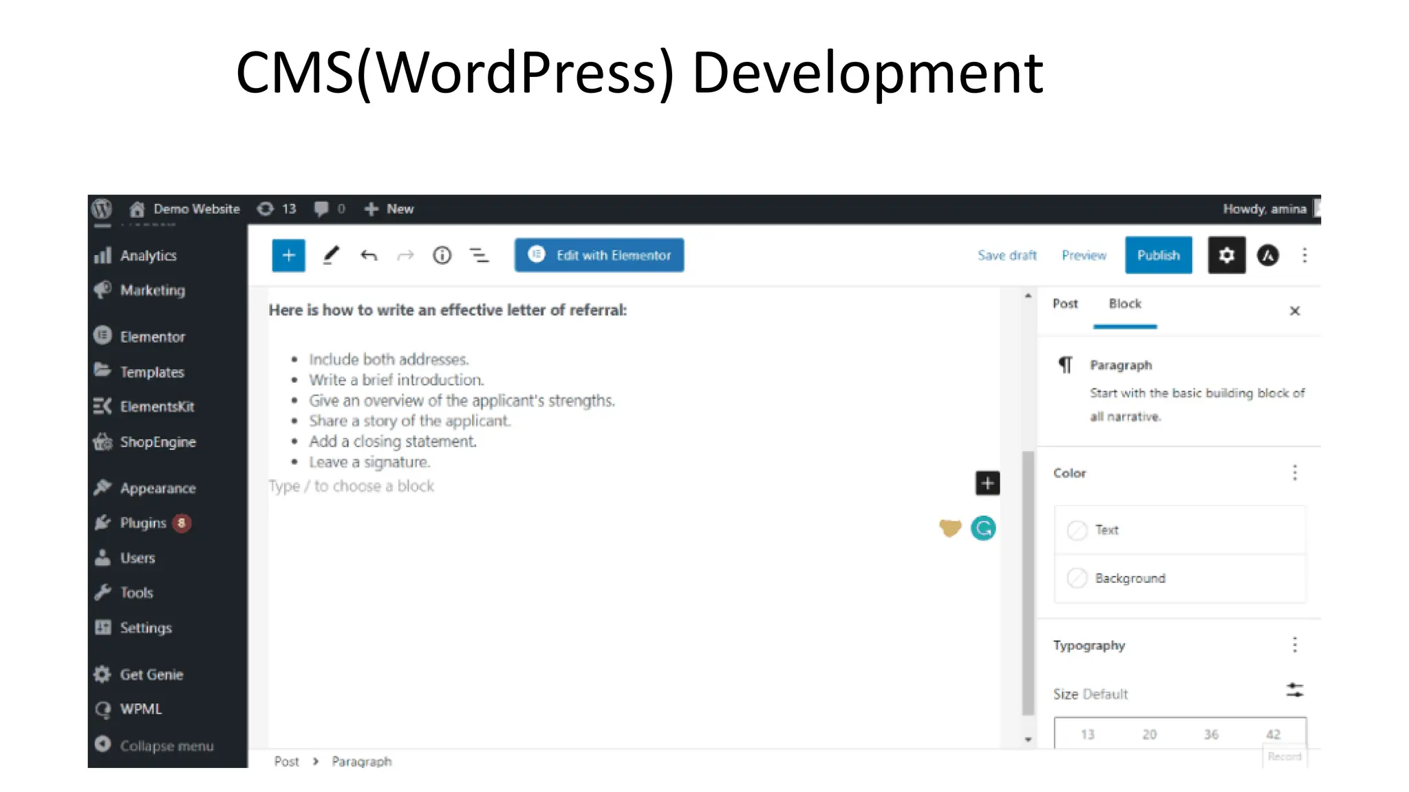Open Users in the sidebar
This screenshot has width=1409, height=792.
pyautogui.click(x=125, y=558)
